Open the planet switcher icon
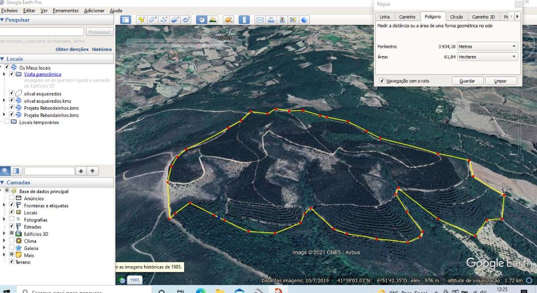 click(x=228, y=20)
